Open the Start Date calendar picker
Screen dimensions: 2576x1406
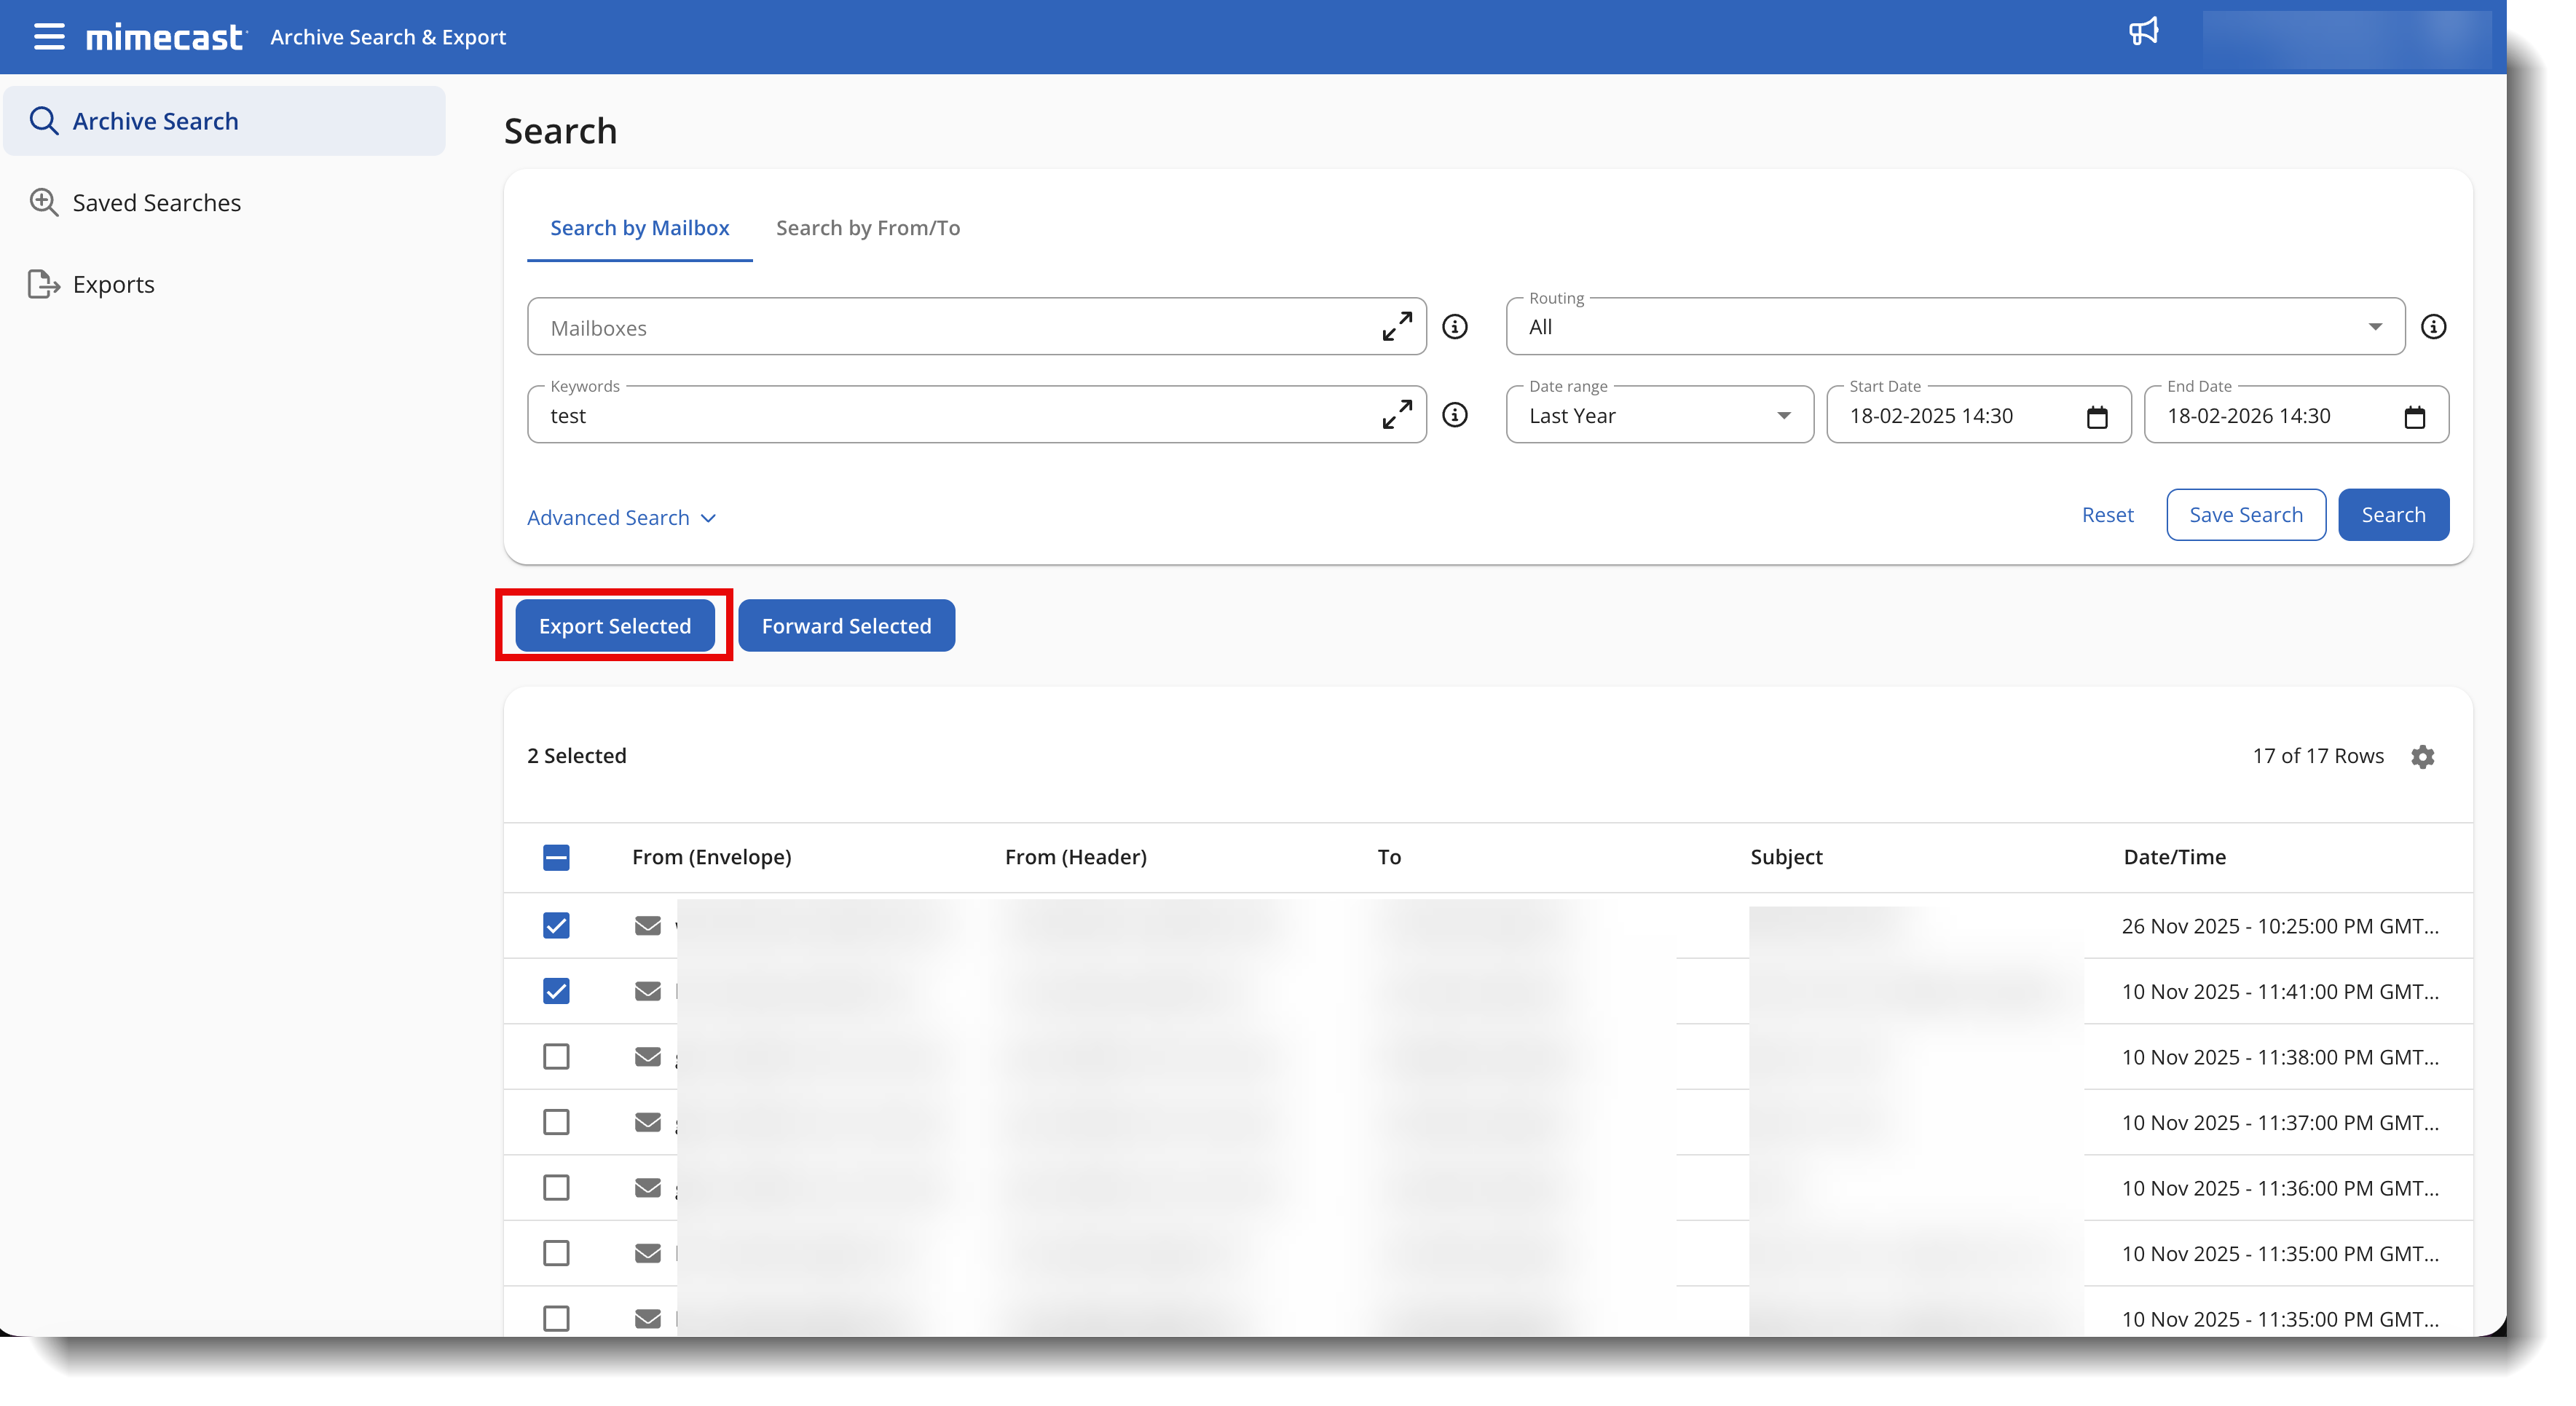click(2097, 416)
